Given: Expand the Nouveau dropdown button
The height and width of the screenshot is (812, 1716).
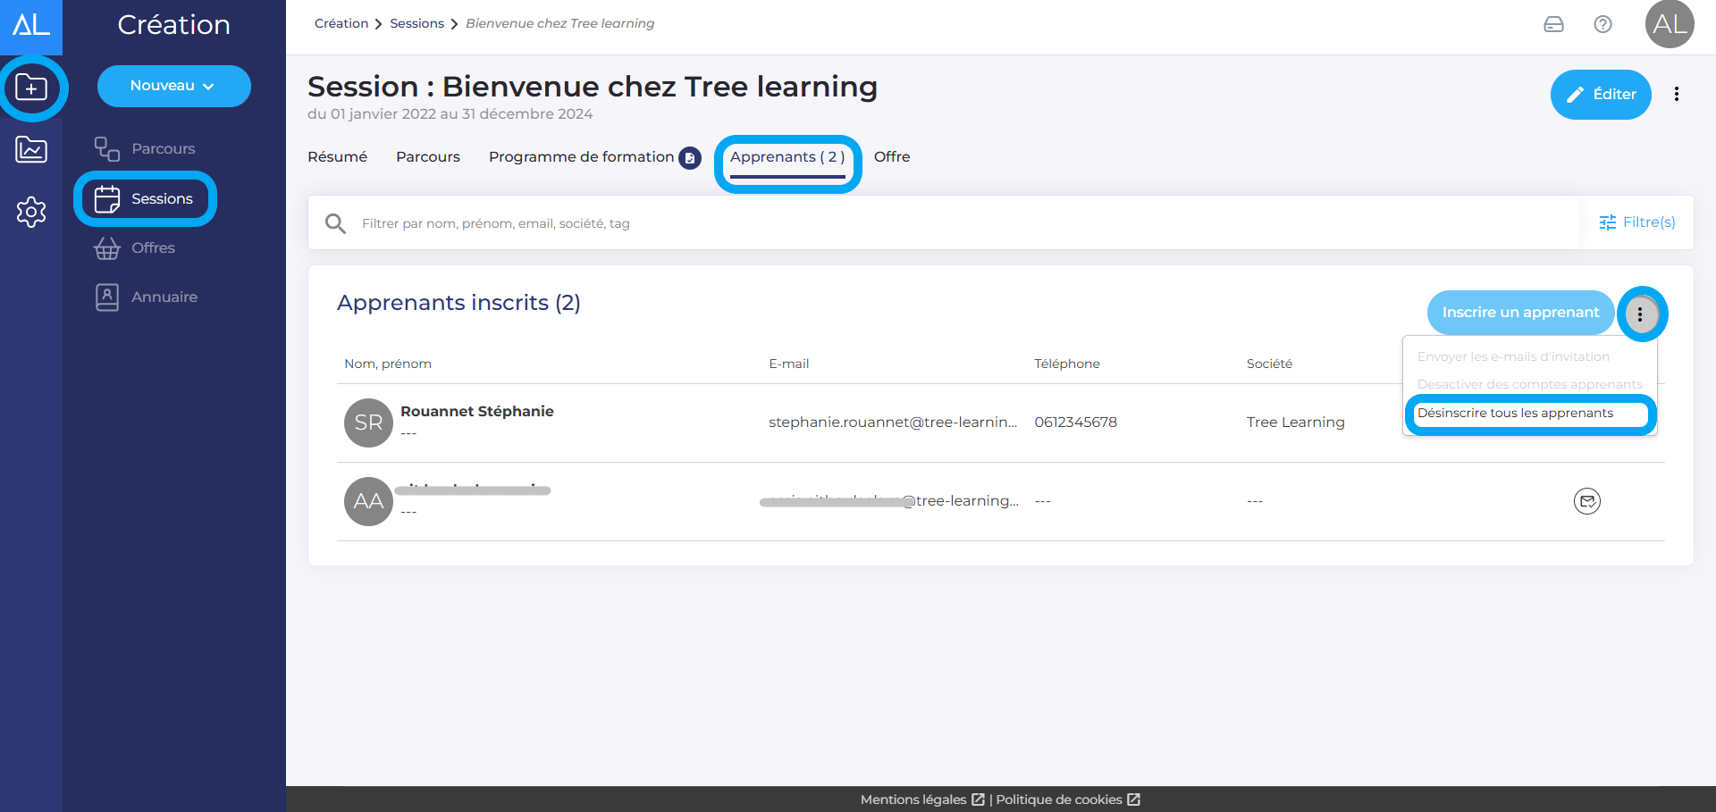Looking at the screenshot, I should pos(173,86).
